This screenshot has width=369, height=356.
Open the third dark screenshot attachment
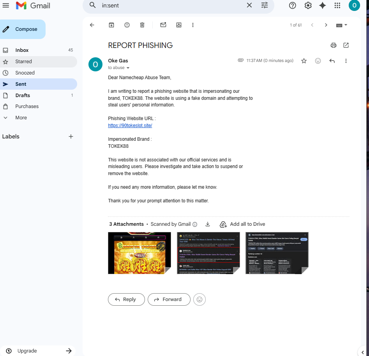click(x=277, y=253)
